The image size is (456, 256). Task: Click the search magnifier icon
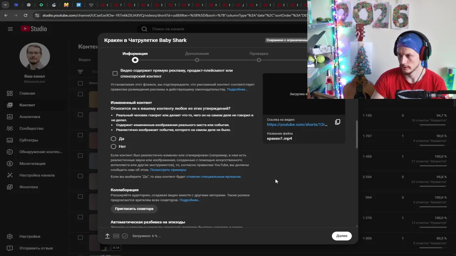pos(144,29)
